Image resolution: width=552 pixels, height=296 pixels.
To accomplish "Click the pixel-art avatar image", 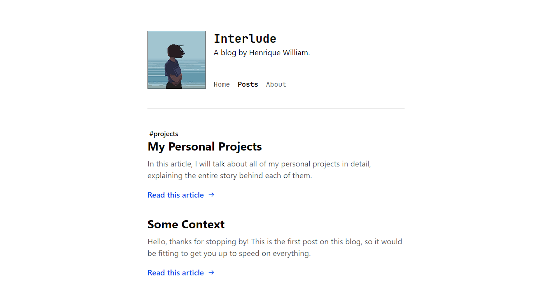I will click(x=177, y=60).
